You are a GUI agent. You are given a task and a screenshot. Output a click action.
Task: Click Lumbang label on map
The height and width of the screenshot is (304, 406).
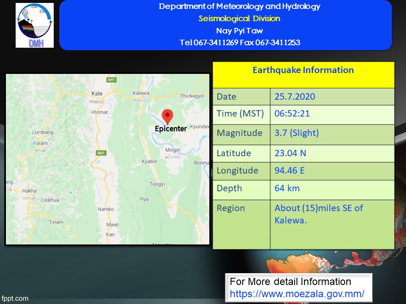click(43, 132)
